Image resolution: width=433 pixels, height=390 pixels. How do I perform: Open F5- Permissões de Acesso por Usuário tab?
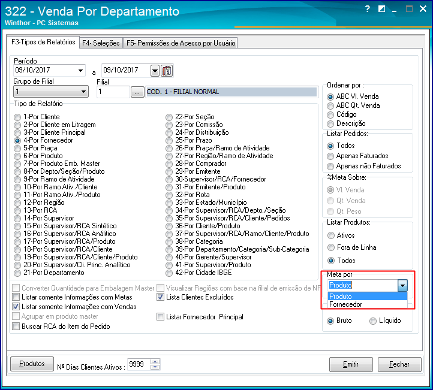181,43
